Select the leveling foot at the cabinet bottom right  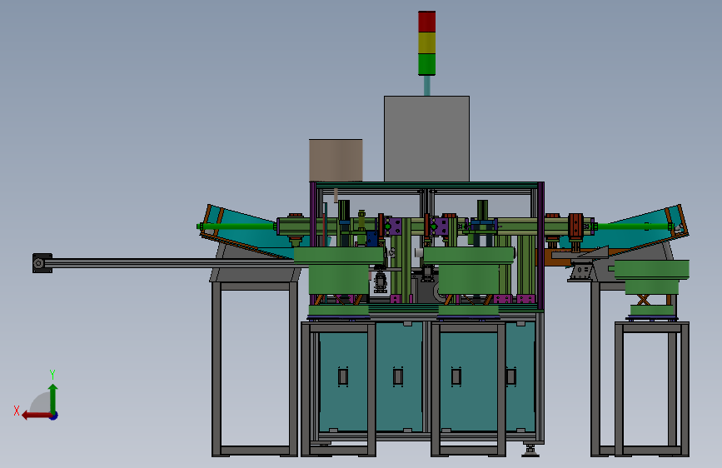[530, 450]
